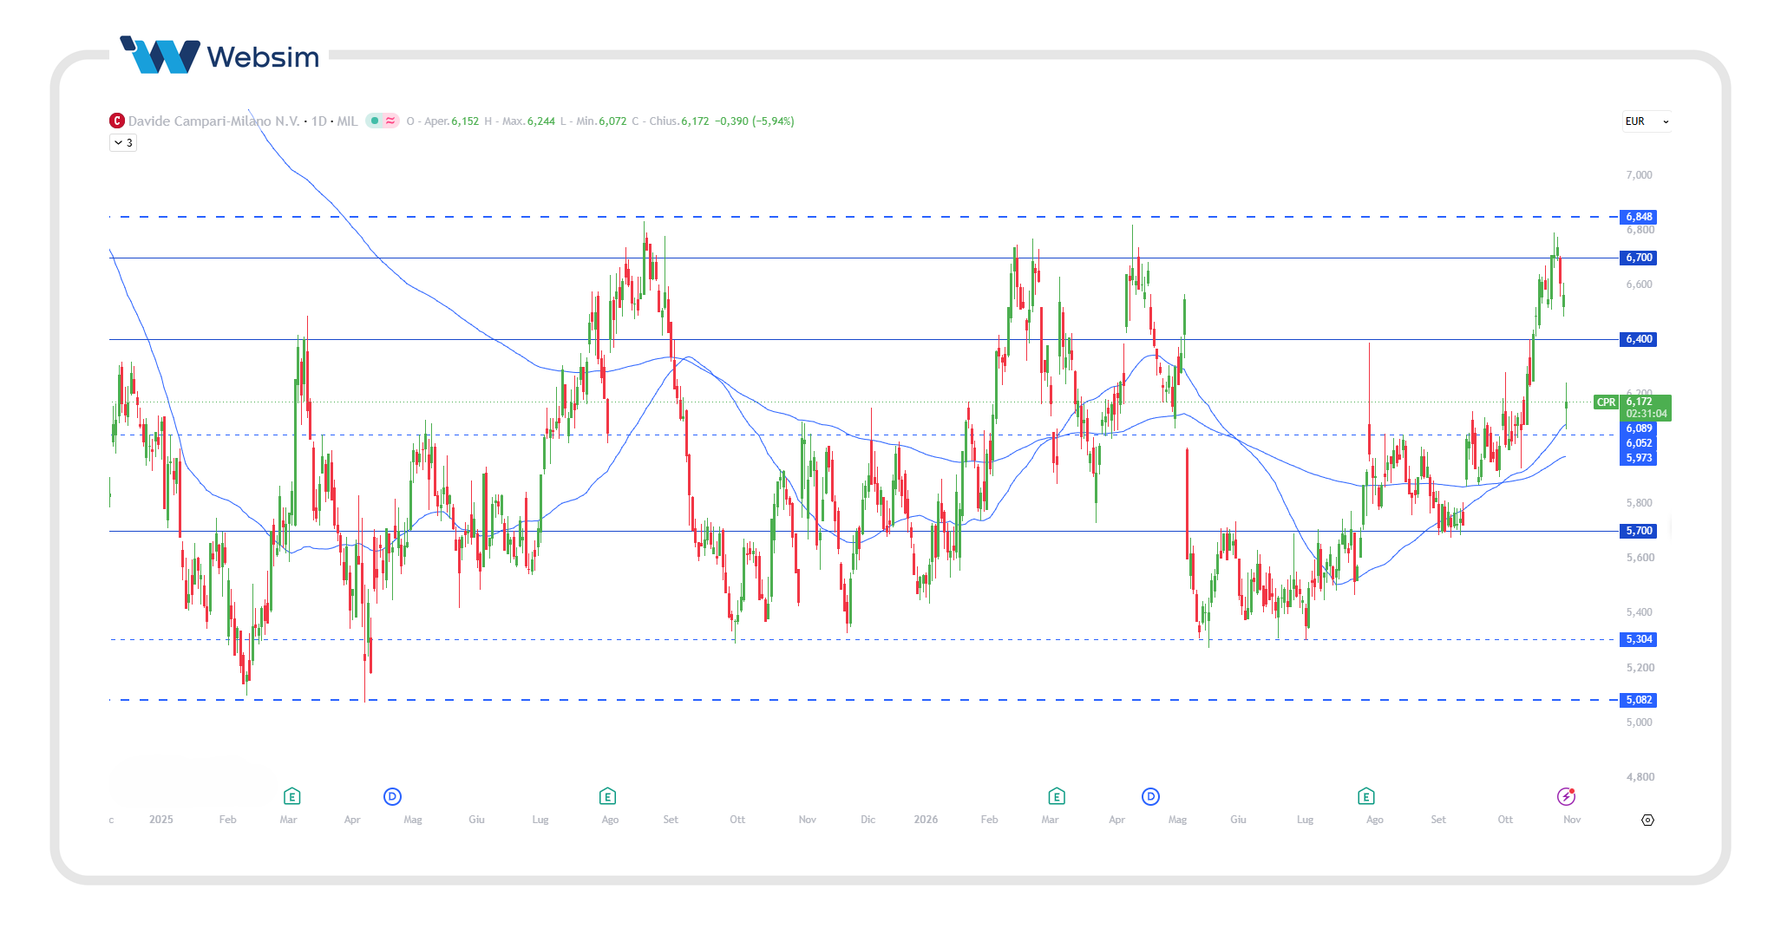The height and width of the screenshot is (935, 1781).
Task: Open the EUR currency dropdown
Action: tap(1647, 121)
